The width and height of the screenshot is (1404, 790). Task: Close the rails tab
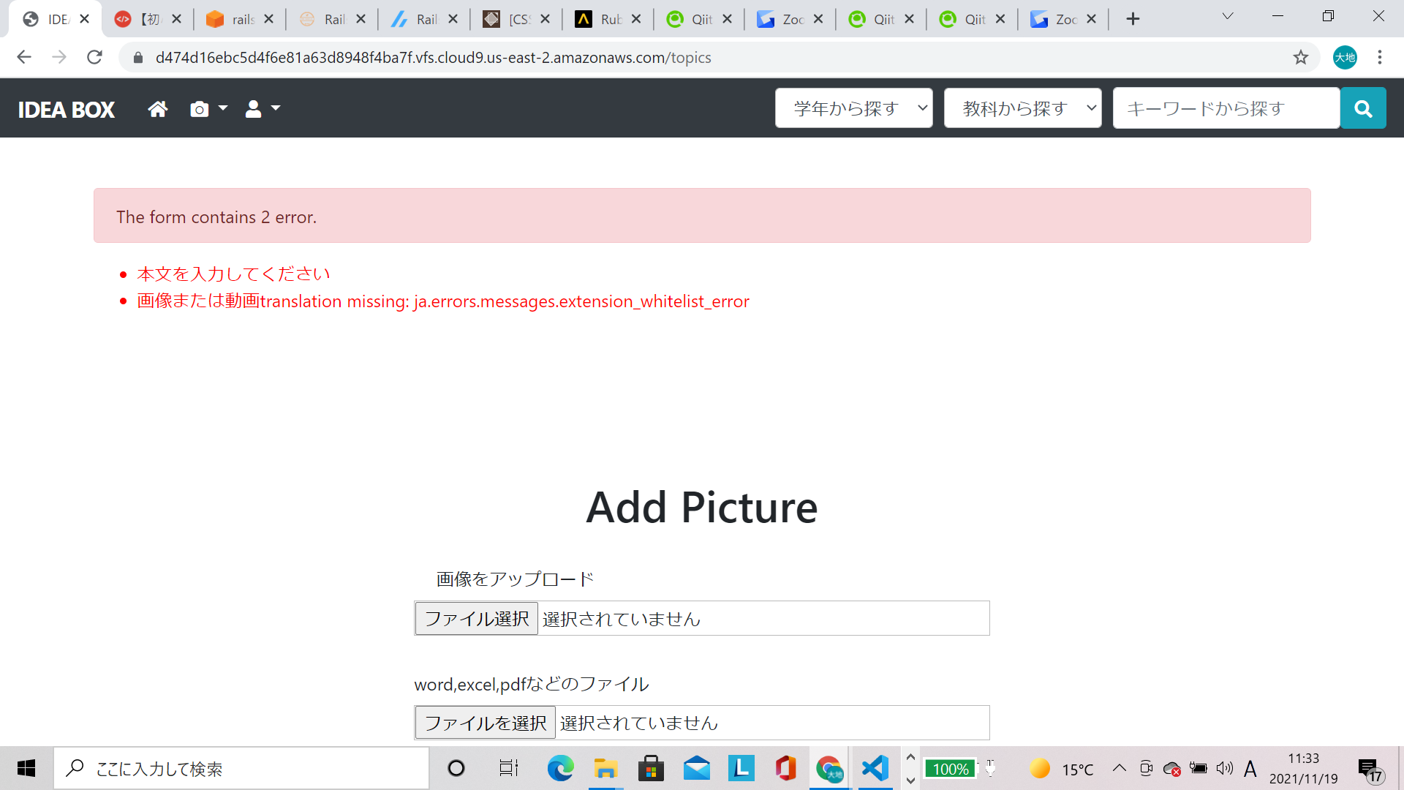pyautogui.click(x=268, y=19)
